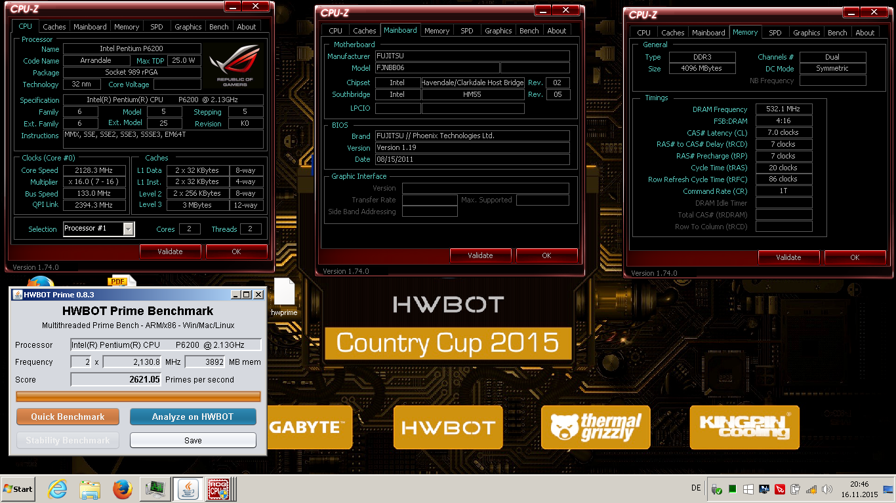Open Mainboard tab in the left CPU-Z window
The height and width of the screenshot is (503, 896).
tap(90, 27)
